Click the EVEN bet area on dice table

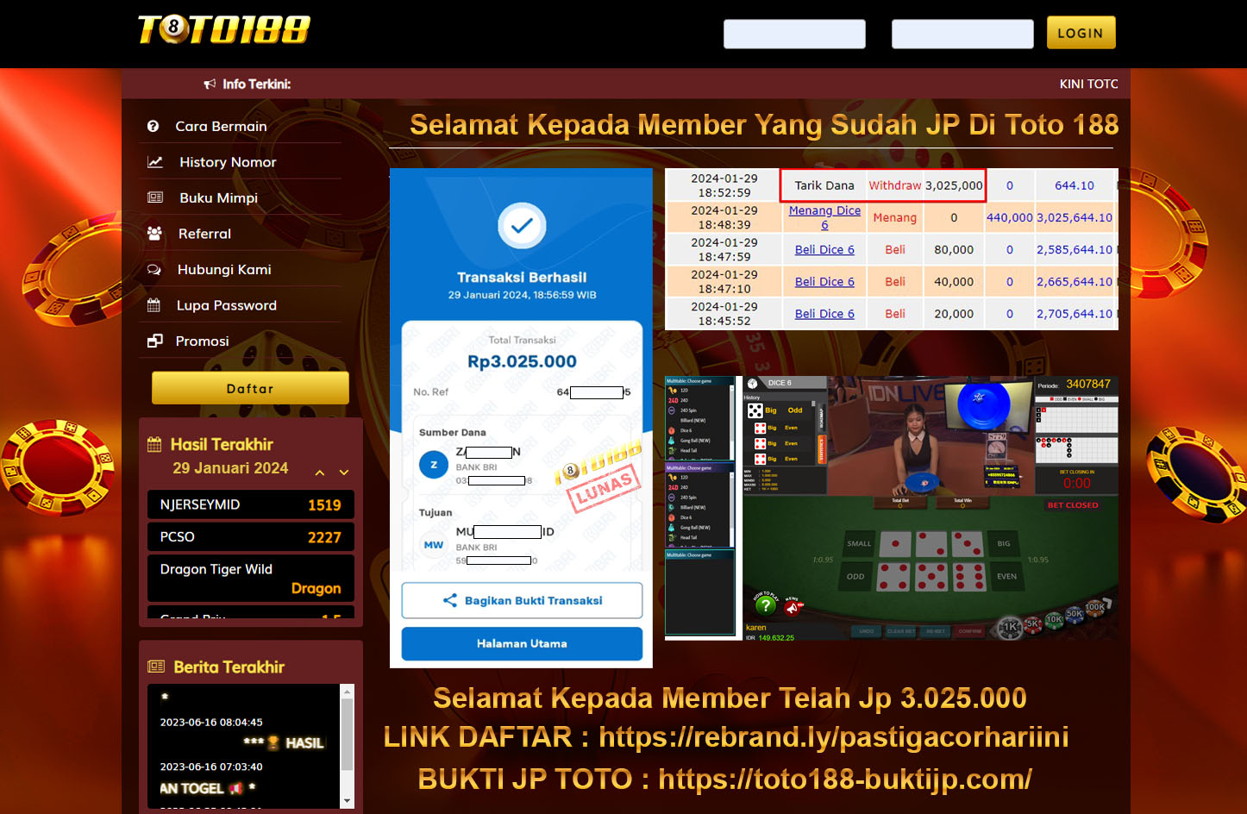click(1006, 577)
